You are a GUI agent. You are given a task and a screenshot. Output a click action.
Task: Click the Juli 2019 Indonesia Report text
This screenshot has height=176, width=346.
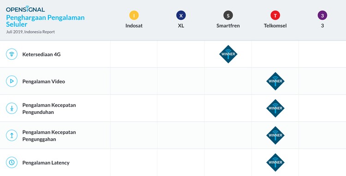tap(30, 32)
